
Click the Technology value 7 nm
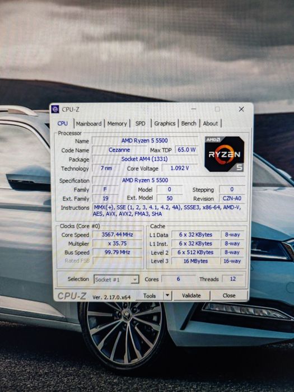[106, 168]
